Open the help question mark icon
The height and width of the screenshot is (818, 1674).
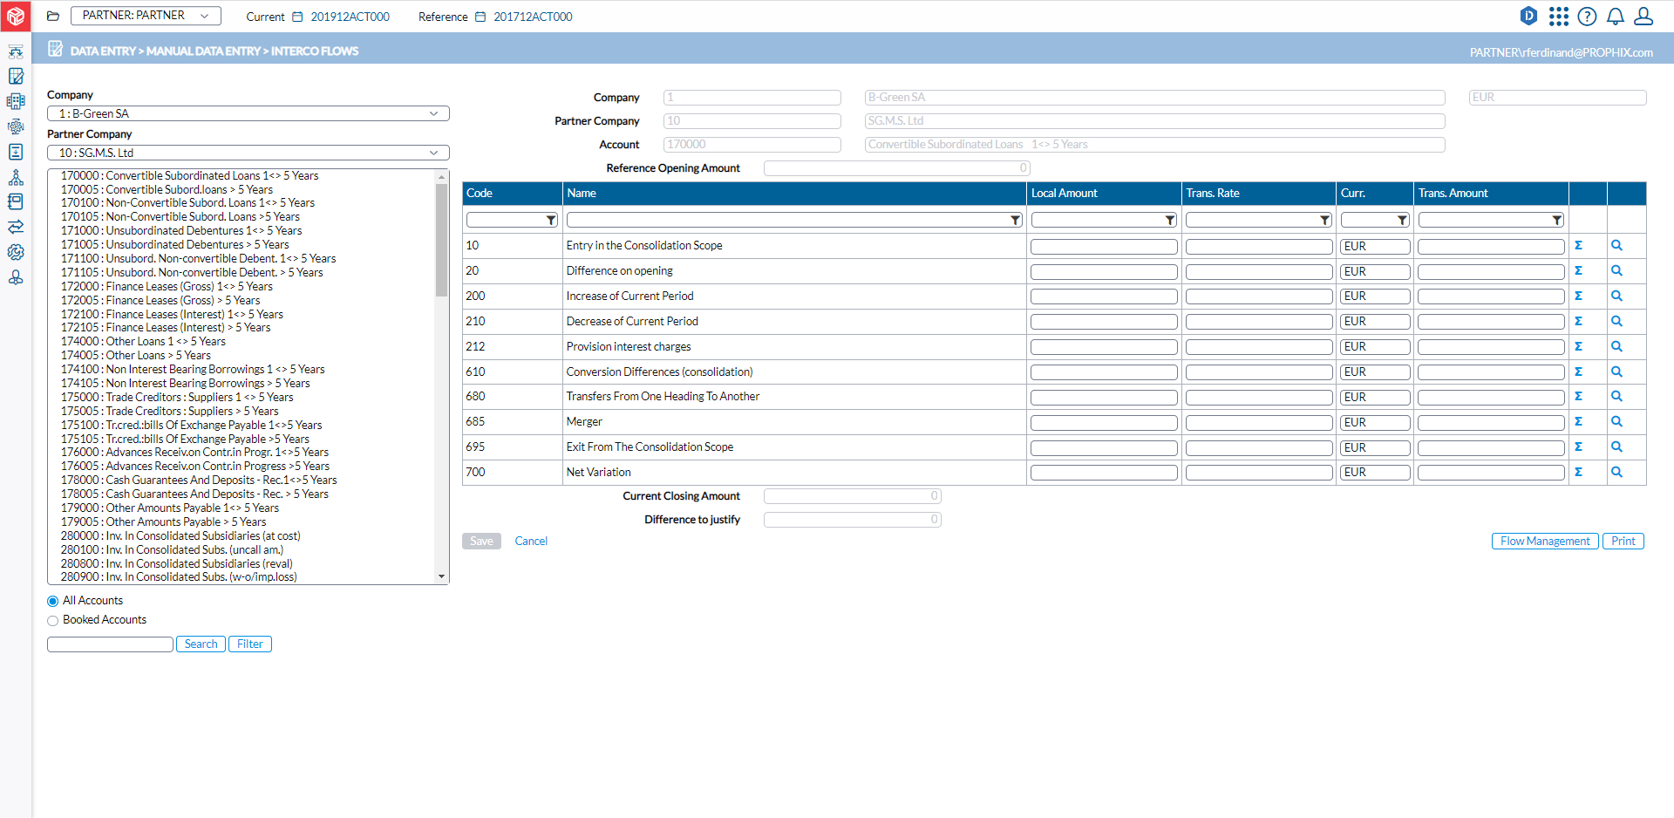tap(1588, 16)
